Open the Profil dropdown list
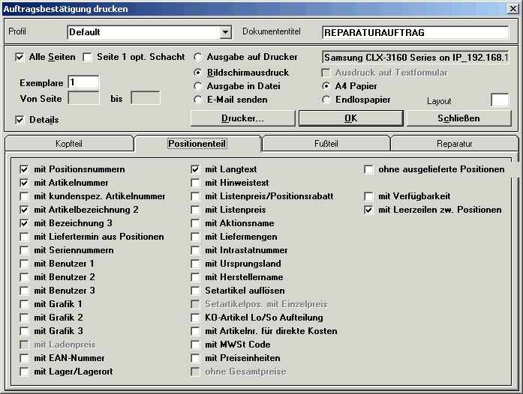The width and height of the screenshot is (523, 394). coord(224,33)
